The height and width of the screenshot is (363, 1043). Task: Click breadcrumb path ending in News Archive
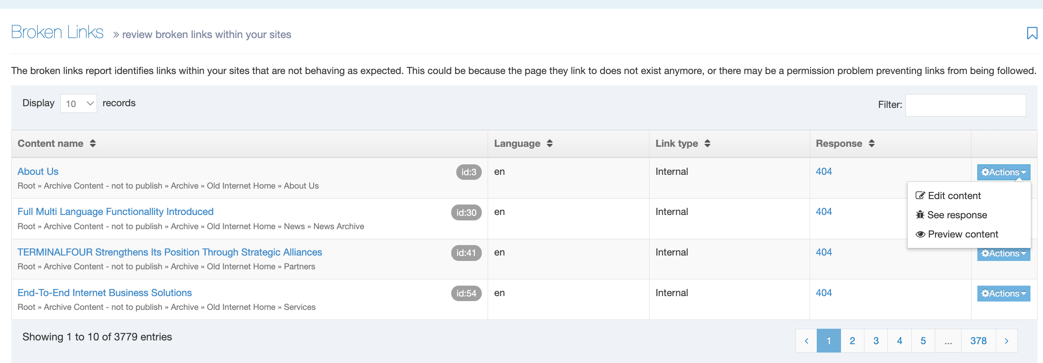coord(191,226)
